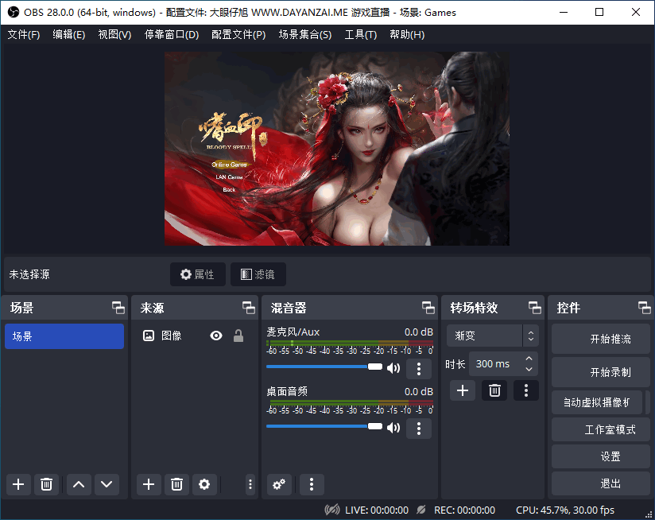Image resolution: width=655 pixels, height=520 pixels.
Task: Remove transition using trash icon
Action: (494, 390)
